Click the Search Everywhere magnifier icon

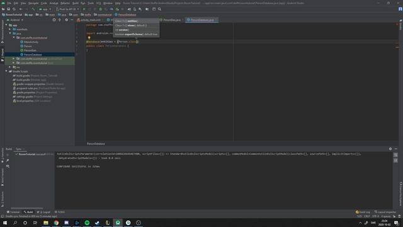(x=159, y=9)
